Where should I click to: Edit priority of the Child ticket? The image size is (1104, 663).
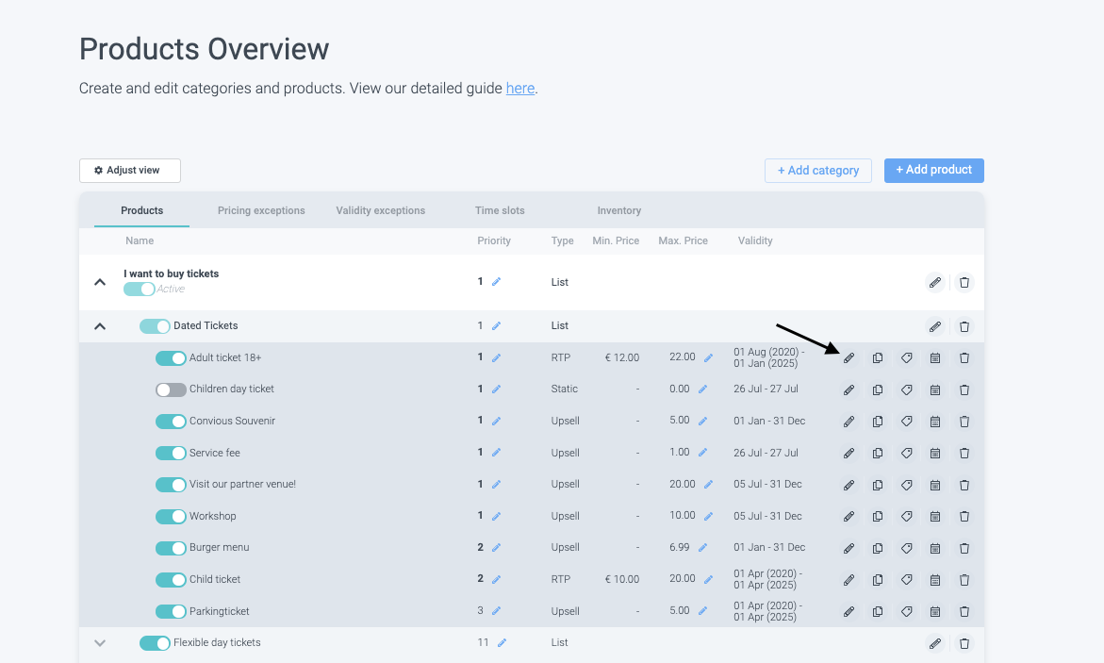[x=496, y=579]
